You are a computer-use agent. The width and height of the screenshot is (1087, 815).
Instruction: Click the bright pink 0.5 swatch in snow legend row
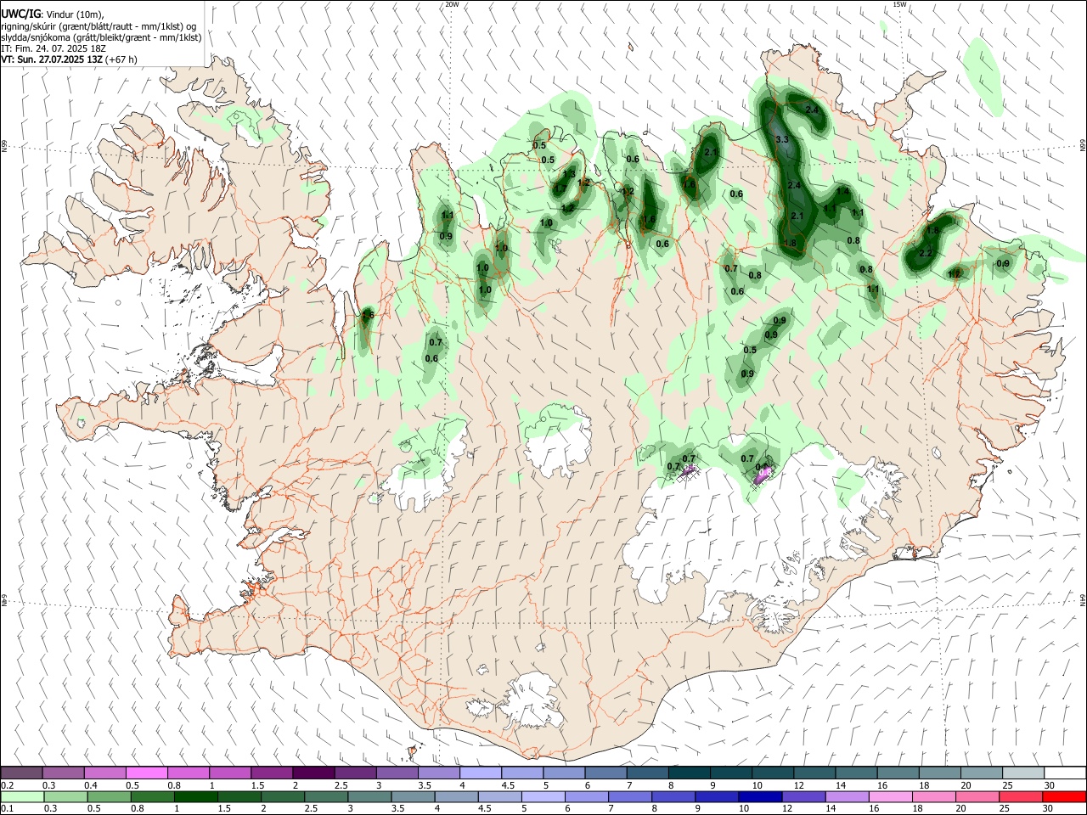pyautogui.click(x=146, y=773)
